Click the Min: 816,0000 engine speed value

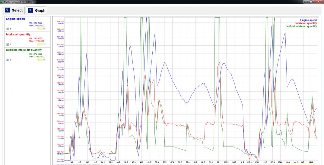click(36, 23)
